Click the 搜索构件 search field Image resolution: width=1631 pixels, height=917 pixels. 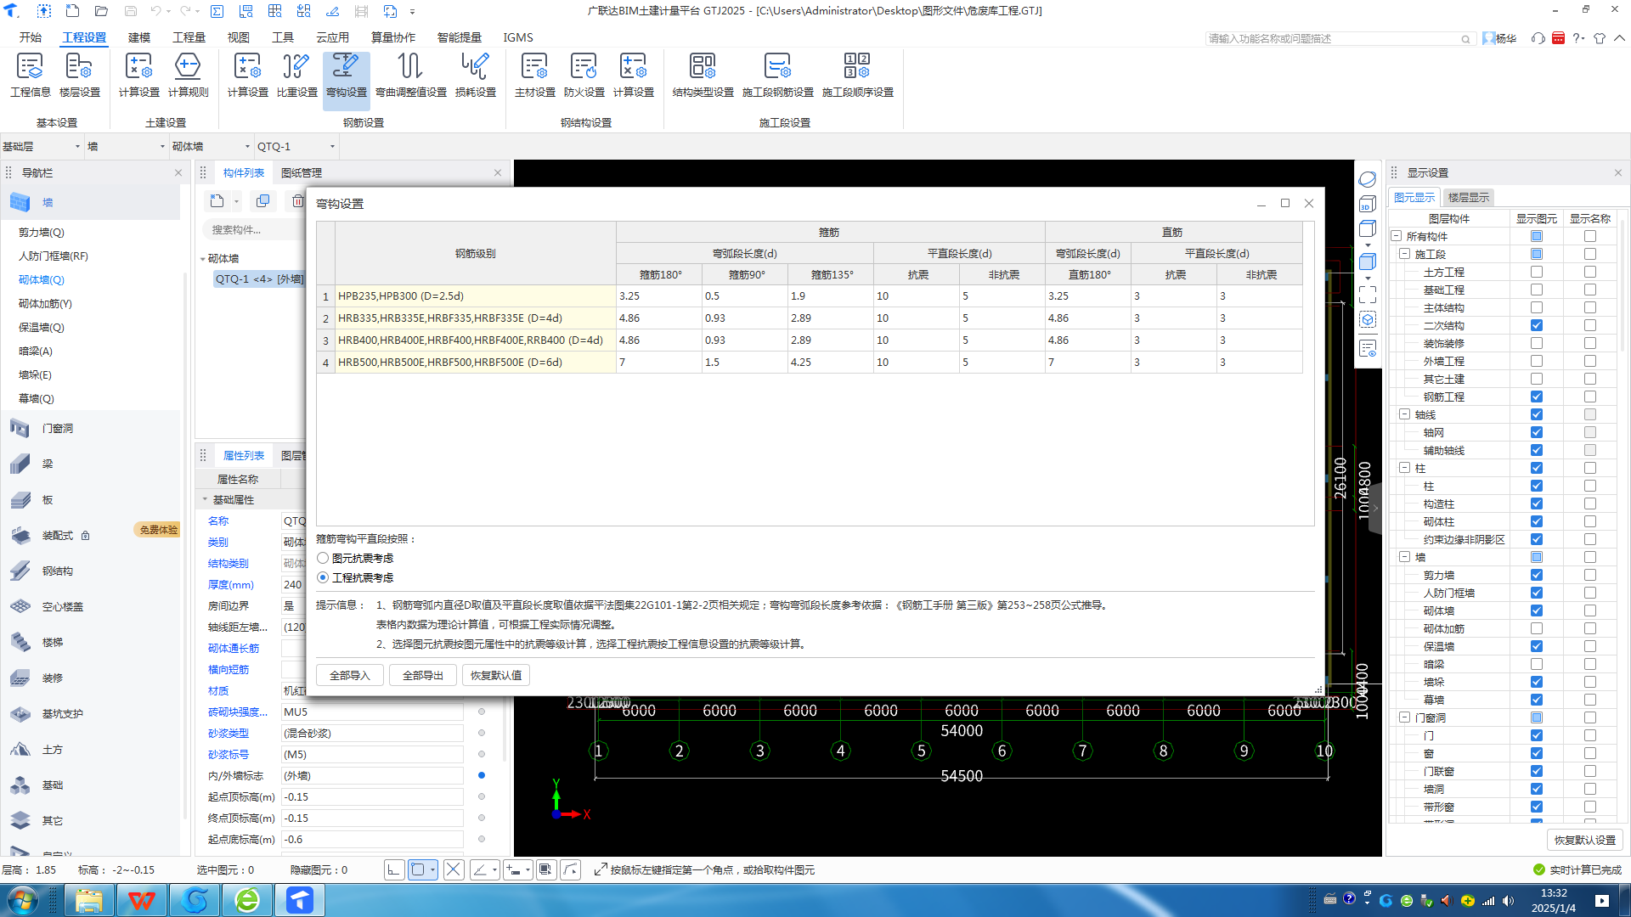click(255, 229)
